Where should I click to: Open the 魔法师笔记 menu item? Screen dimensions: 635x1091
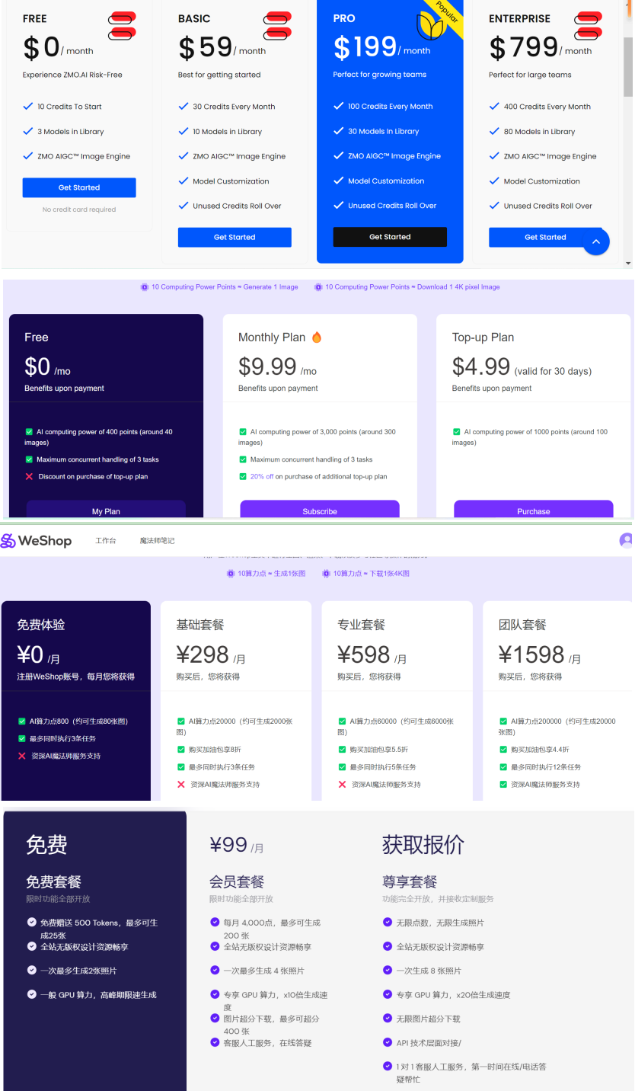click(x=157, y=541)
